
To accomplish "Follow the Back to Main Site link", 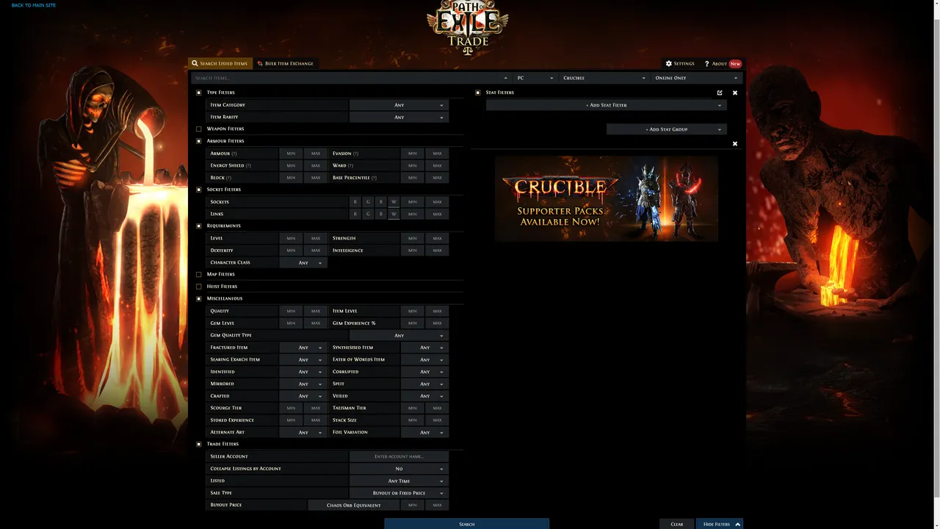I will pos(34,5).
